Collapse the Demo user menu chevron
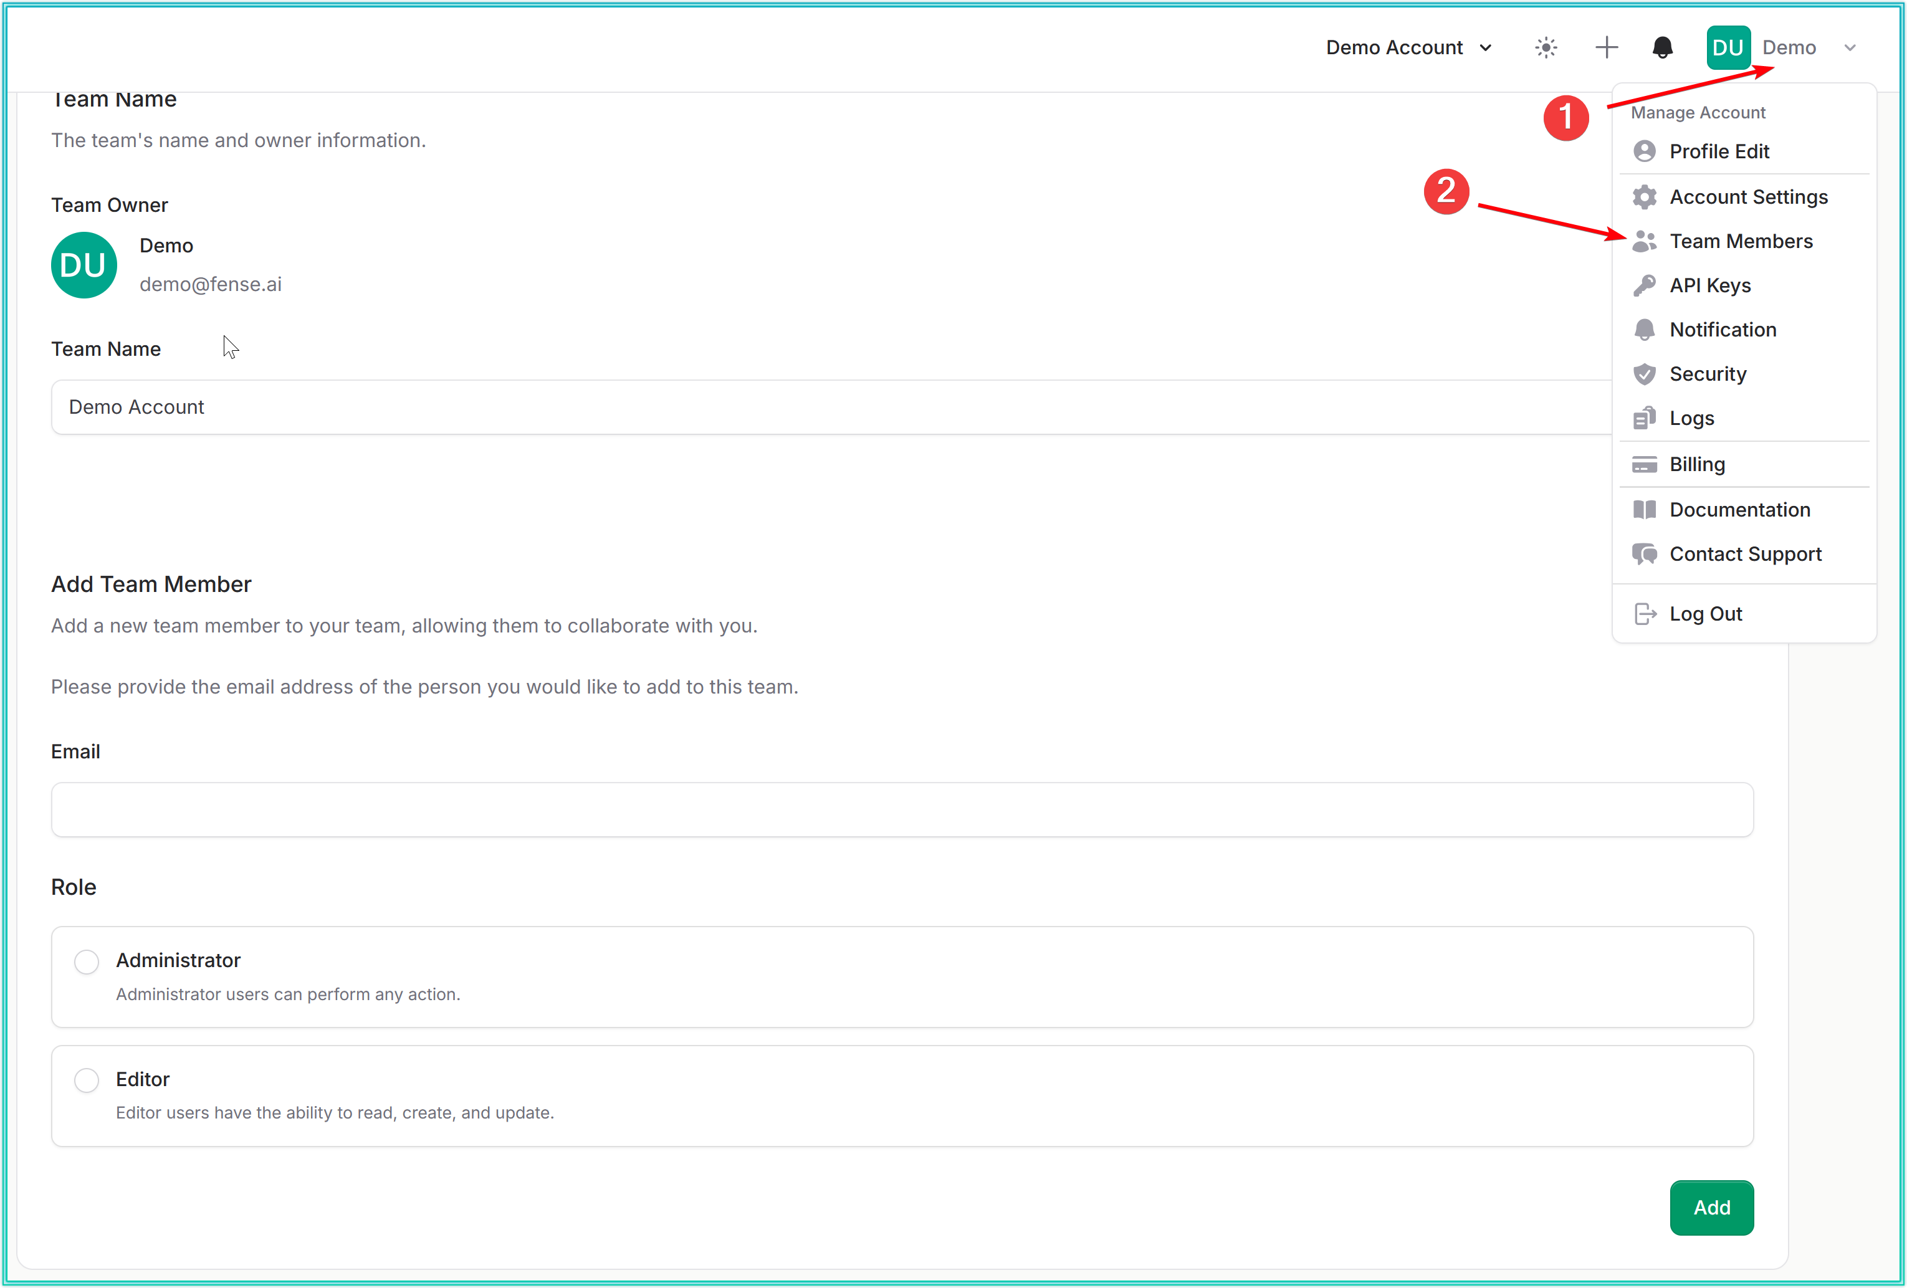Screen dimensions: 1907x1288 pyautogui.click(x=1850, y=47)
